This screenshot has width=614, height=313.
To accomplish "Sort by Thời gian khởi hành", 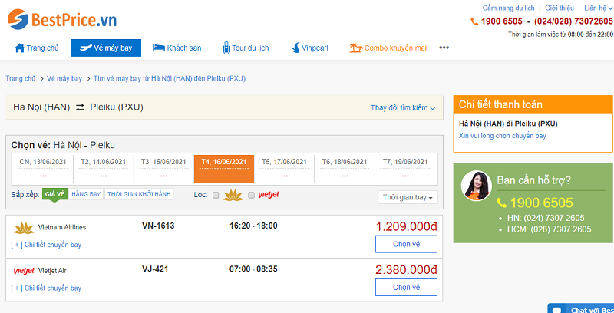I will [x=139, y=194].
